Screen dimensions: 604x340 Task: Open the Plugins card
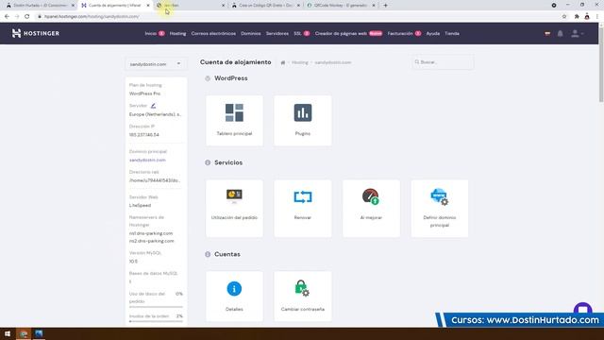tap(302, 121)
